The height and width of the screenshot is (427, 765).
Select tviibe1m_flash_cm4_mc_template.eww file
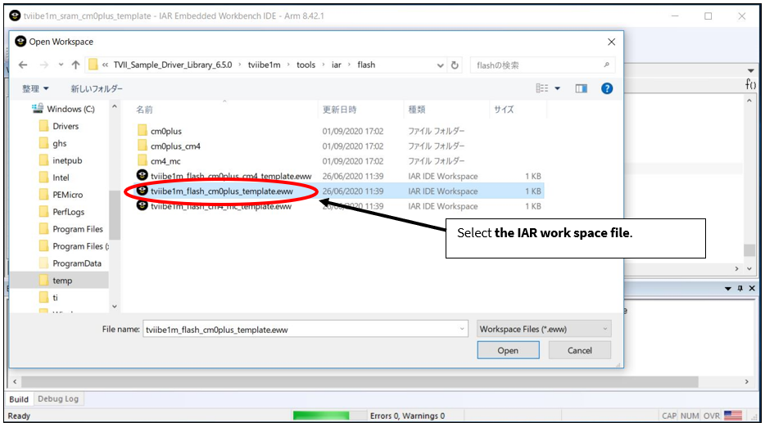[220, 206]
